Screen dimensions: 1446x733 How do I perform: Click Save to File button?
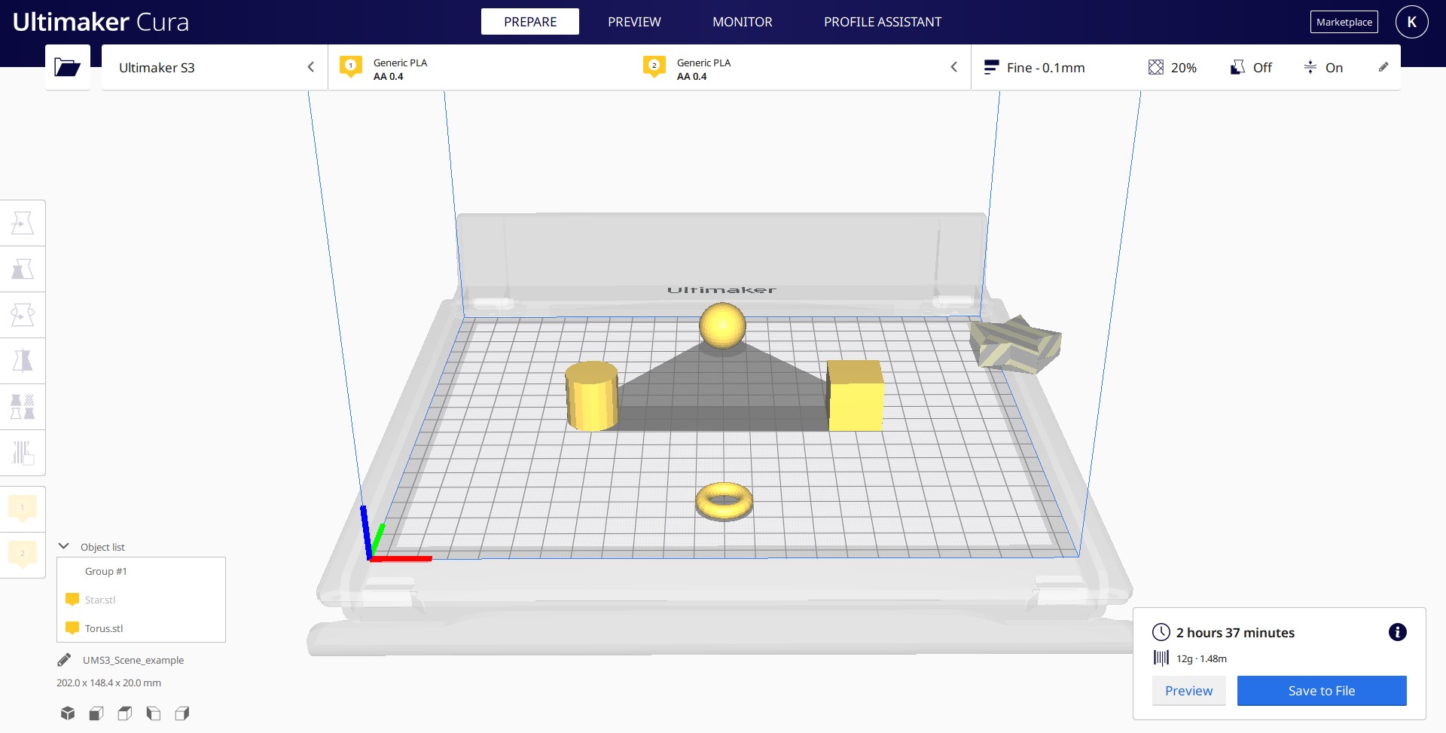(1322, 690)
